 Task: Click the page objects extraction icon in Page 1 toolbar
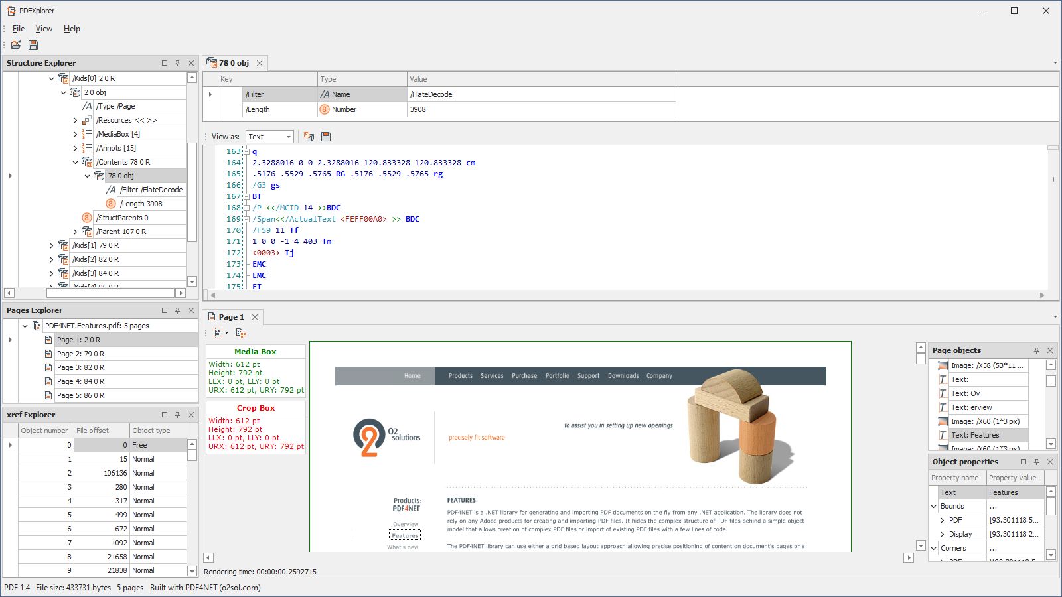click(239, 333)
